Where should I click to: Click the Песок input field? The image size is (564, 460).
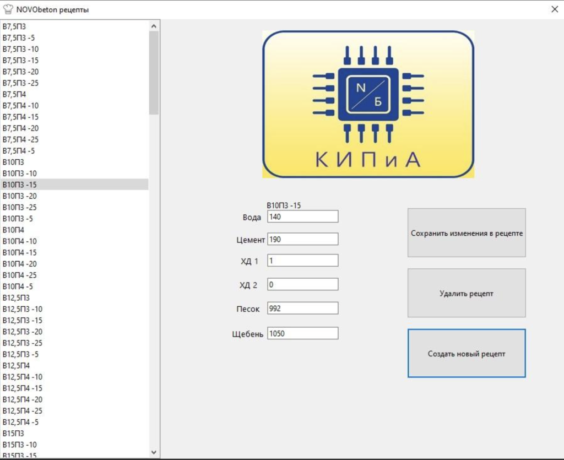[302, 309]
